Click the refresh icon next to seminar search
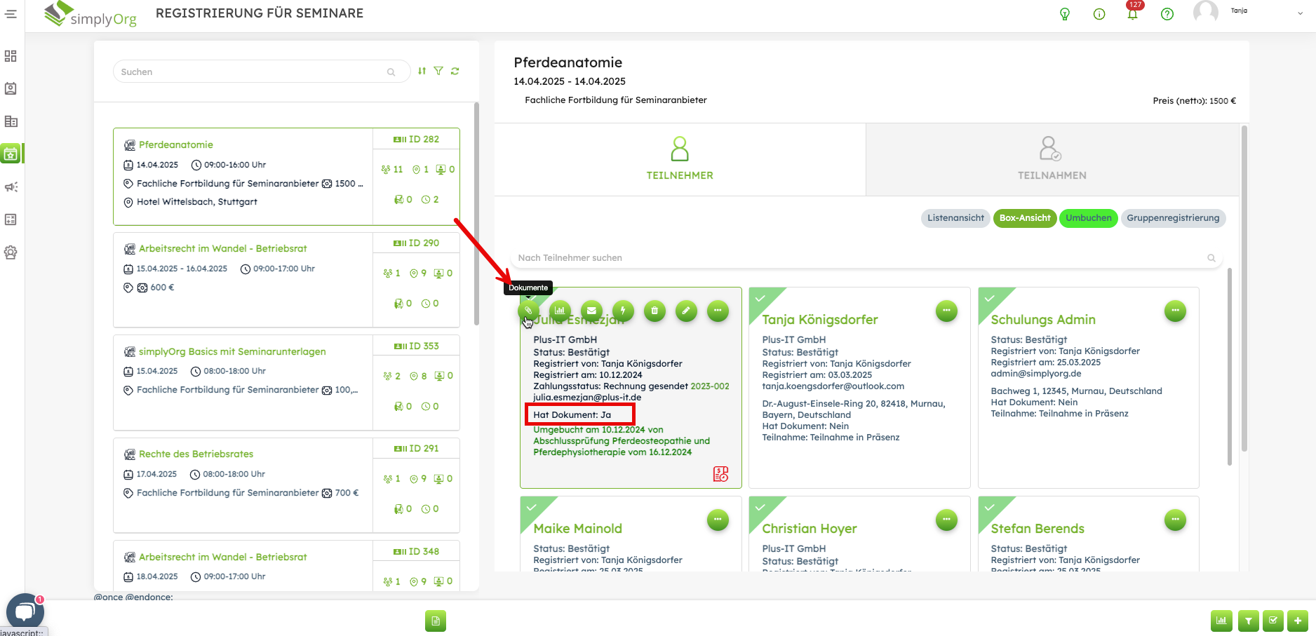 click(455, 71)
